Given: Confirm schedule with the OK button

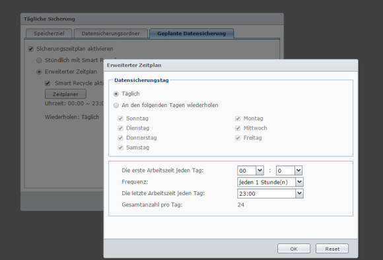Looking at the screenshot, I should click(294, 249).
